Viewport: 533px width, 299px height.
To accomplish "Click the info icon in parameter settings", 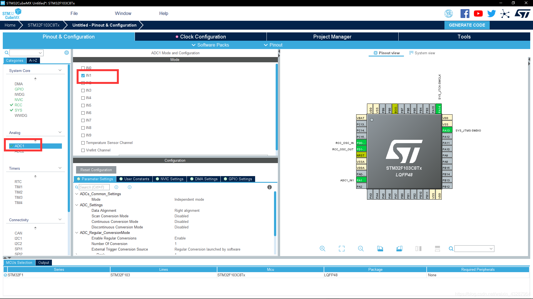I will (270, 187).
